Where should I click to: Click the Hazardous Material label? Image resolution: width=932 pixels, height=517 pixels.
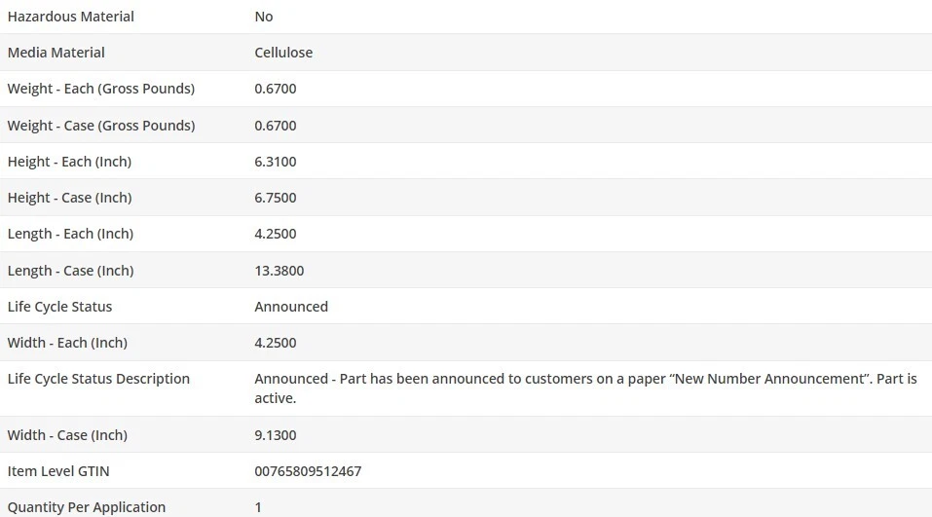[x=71, y=17]
